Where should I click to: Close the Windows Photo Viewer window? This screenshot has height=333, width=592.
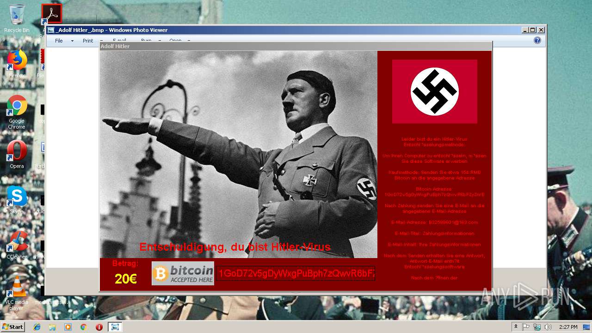pos(541,30)
